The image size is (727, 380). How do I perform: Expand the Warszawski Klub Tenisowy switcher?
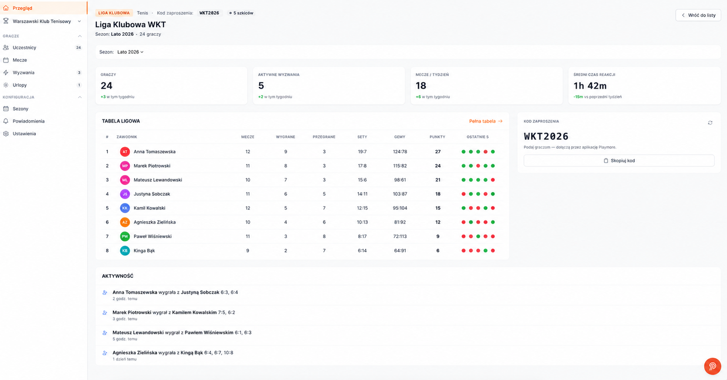(43, 21)
